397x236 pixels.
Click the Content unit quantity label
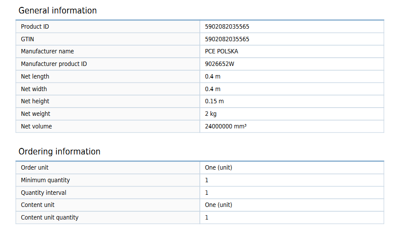[49, 217]
